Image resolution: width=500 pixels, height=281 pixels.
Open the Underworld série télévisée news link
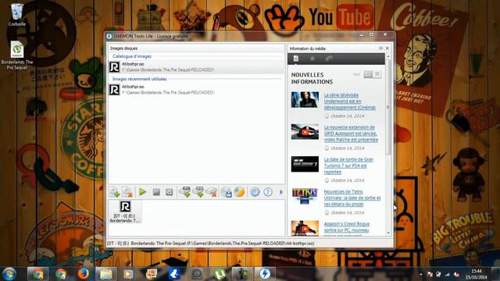(349, 101)
